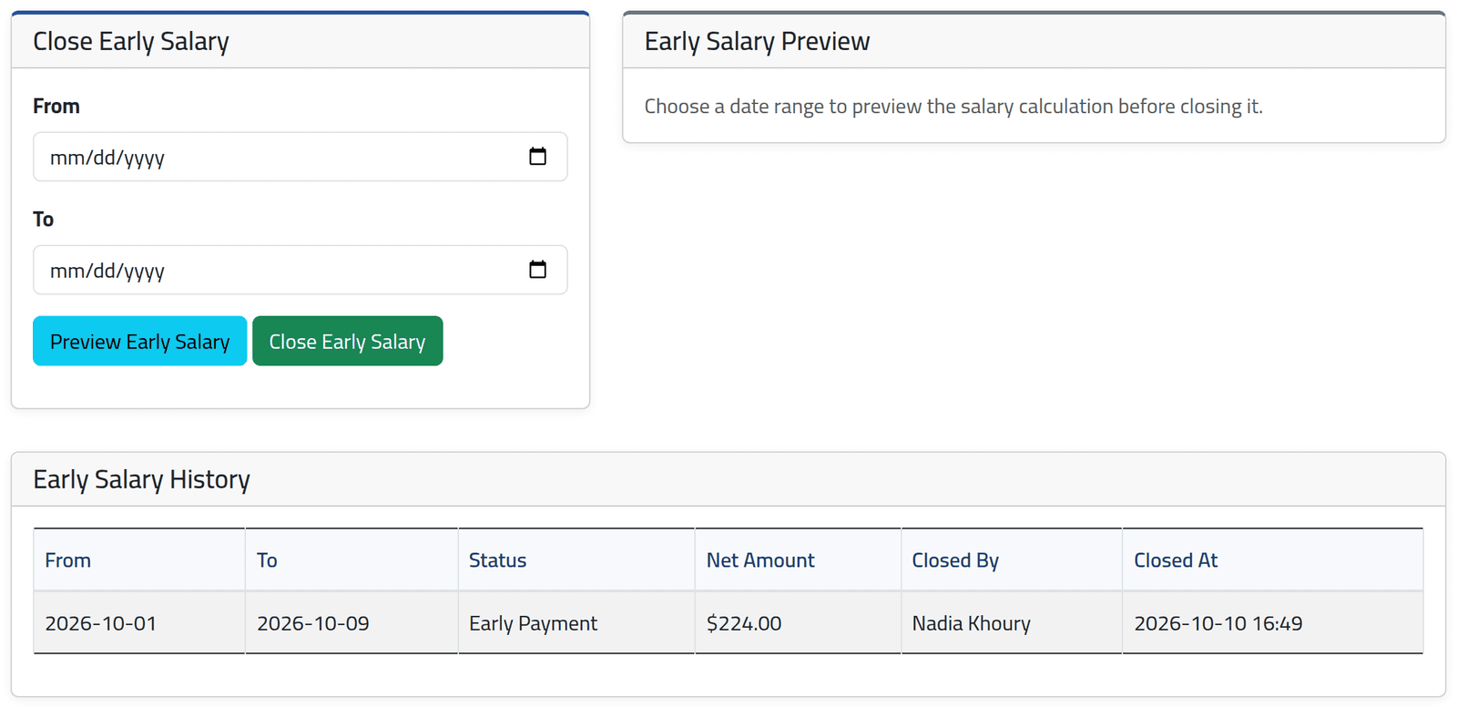Select the Nadia Khoury cell
The width and height of the screenshot is (1457, 708).
pyautogui.click(x=1011, y=623)
